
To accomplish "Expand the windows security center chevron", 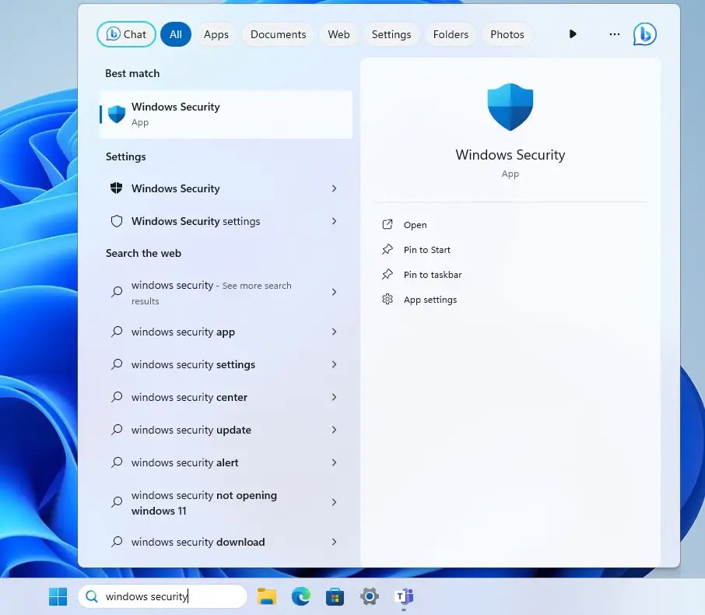I will (334, 397).
